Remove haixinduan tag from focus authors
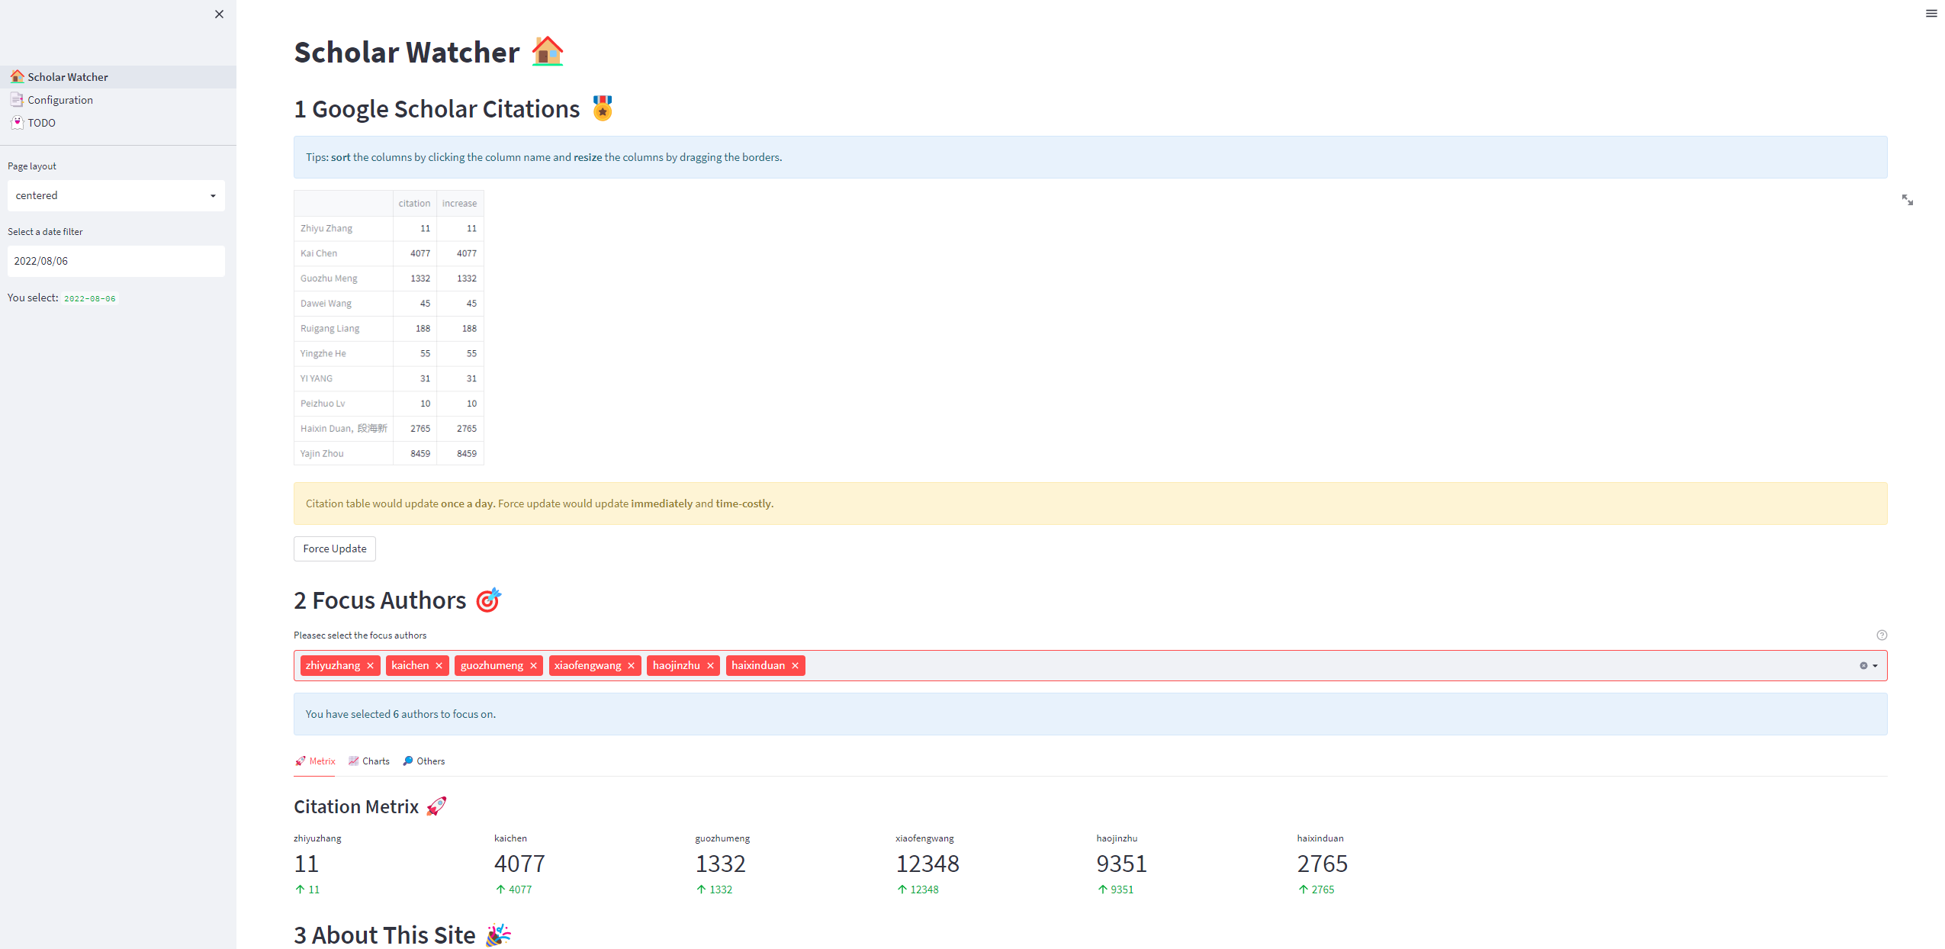Image resolution: width=1945 pixels, height=949 pixels. [x=796, y=665]
